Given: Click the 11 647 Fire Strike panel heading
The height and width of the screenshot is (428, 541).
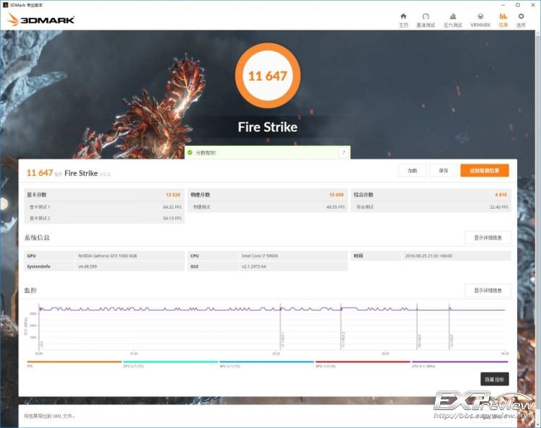Looking at the screenshot, I should point(69,173).
